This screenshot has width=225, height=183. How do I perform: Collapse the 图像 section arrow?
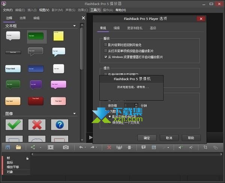(x=74, y=113)
